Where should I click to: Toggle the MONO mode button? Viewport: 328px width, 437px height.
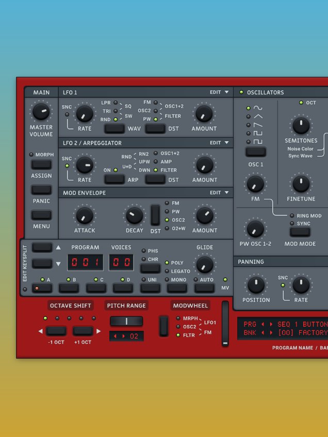click(x=177, y=288)
